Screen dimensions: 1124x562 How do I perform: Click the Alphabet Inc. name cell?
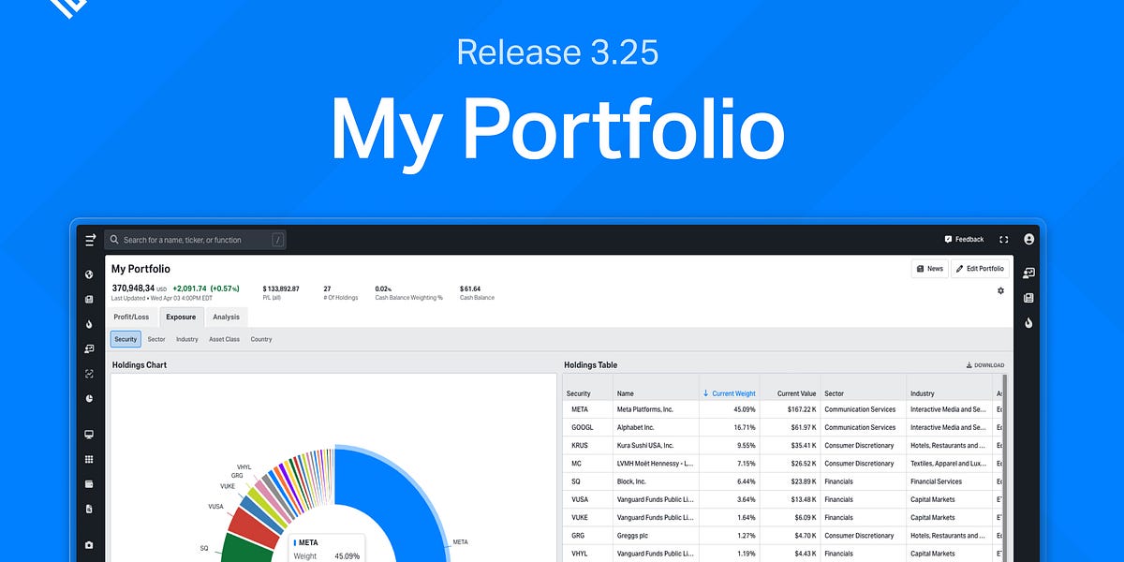point(655,427)
